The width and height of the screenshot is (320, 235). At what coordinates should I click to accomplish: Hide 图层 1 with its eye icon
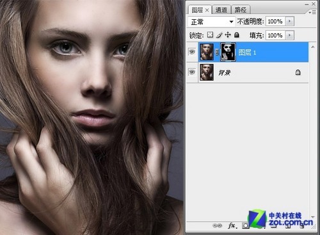pos(192,52)
